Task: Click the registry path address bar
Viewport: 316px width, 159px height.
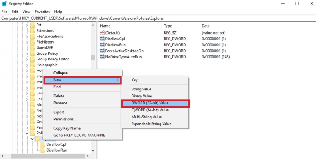Action: coord(158,18)
